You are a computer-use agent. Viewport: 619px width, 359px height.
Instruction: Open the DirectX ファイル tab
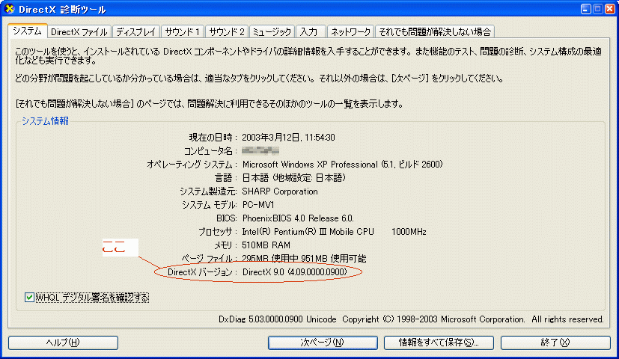pos(79,32)
